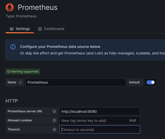The height and width of the screenshot is (139, 165).
Task: Show info for Prometheus server URL
Action: tap(54, 111)
